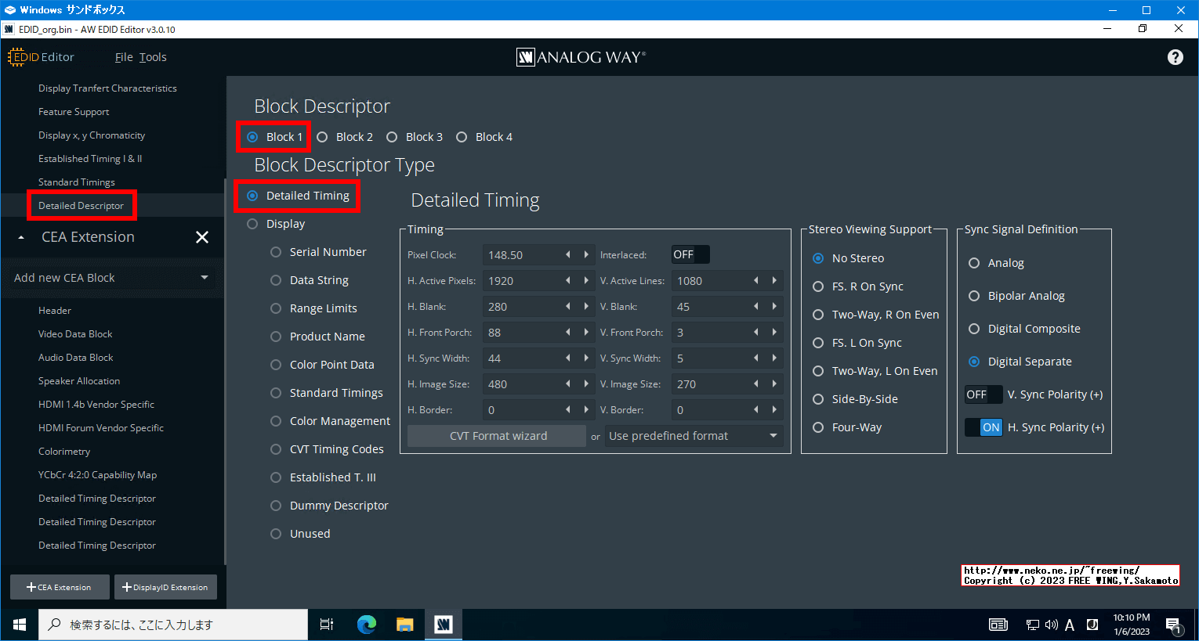The height and width of the screenshot is (641, 1199).
Task: Open the Use predefined format dropdown
Action: [694, 436]
